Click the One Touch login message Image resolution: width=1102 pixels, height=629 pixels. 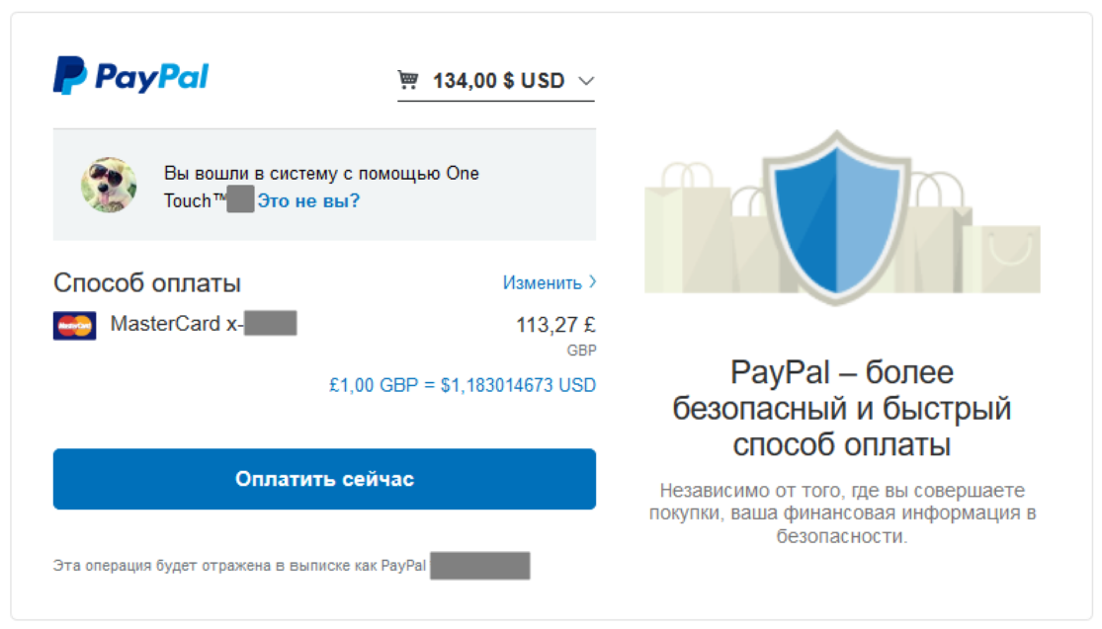[321, 174]
